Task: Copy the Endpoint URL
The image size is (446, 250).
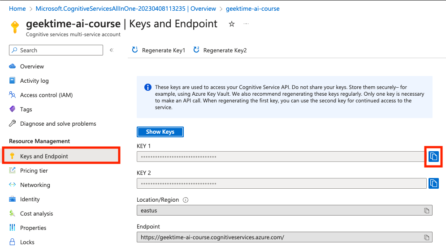Action: tap(427, 237)
